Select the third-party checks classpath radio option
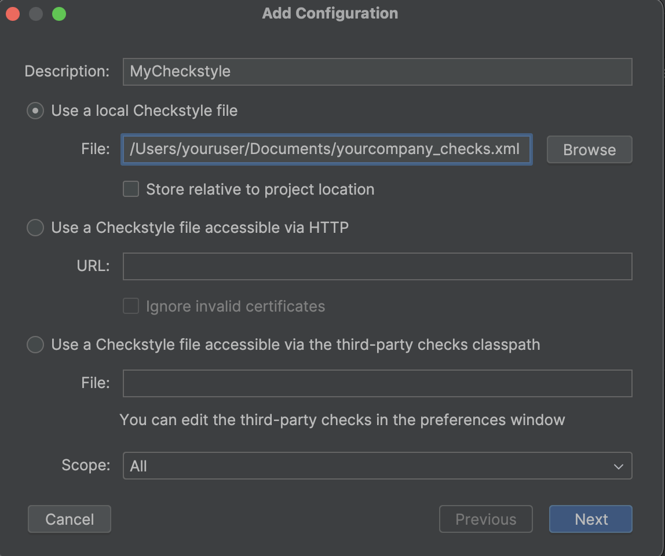Viewport: 665px width, 556px height. click(35, 345)
